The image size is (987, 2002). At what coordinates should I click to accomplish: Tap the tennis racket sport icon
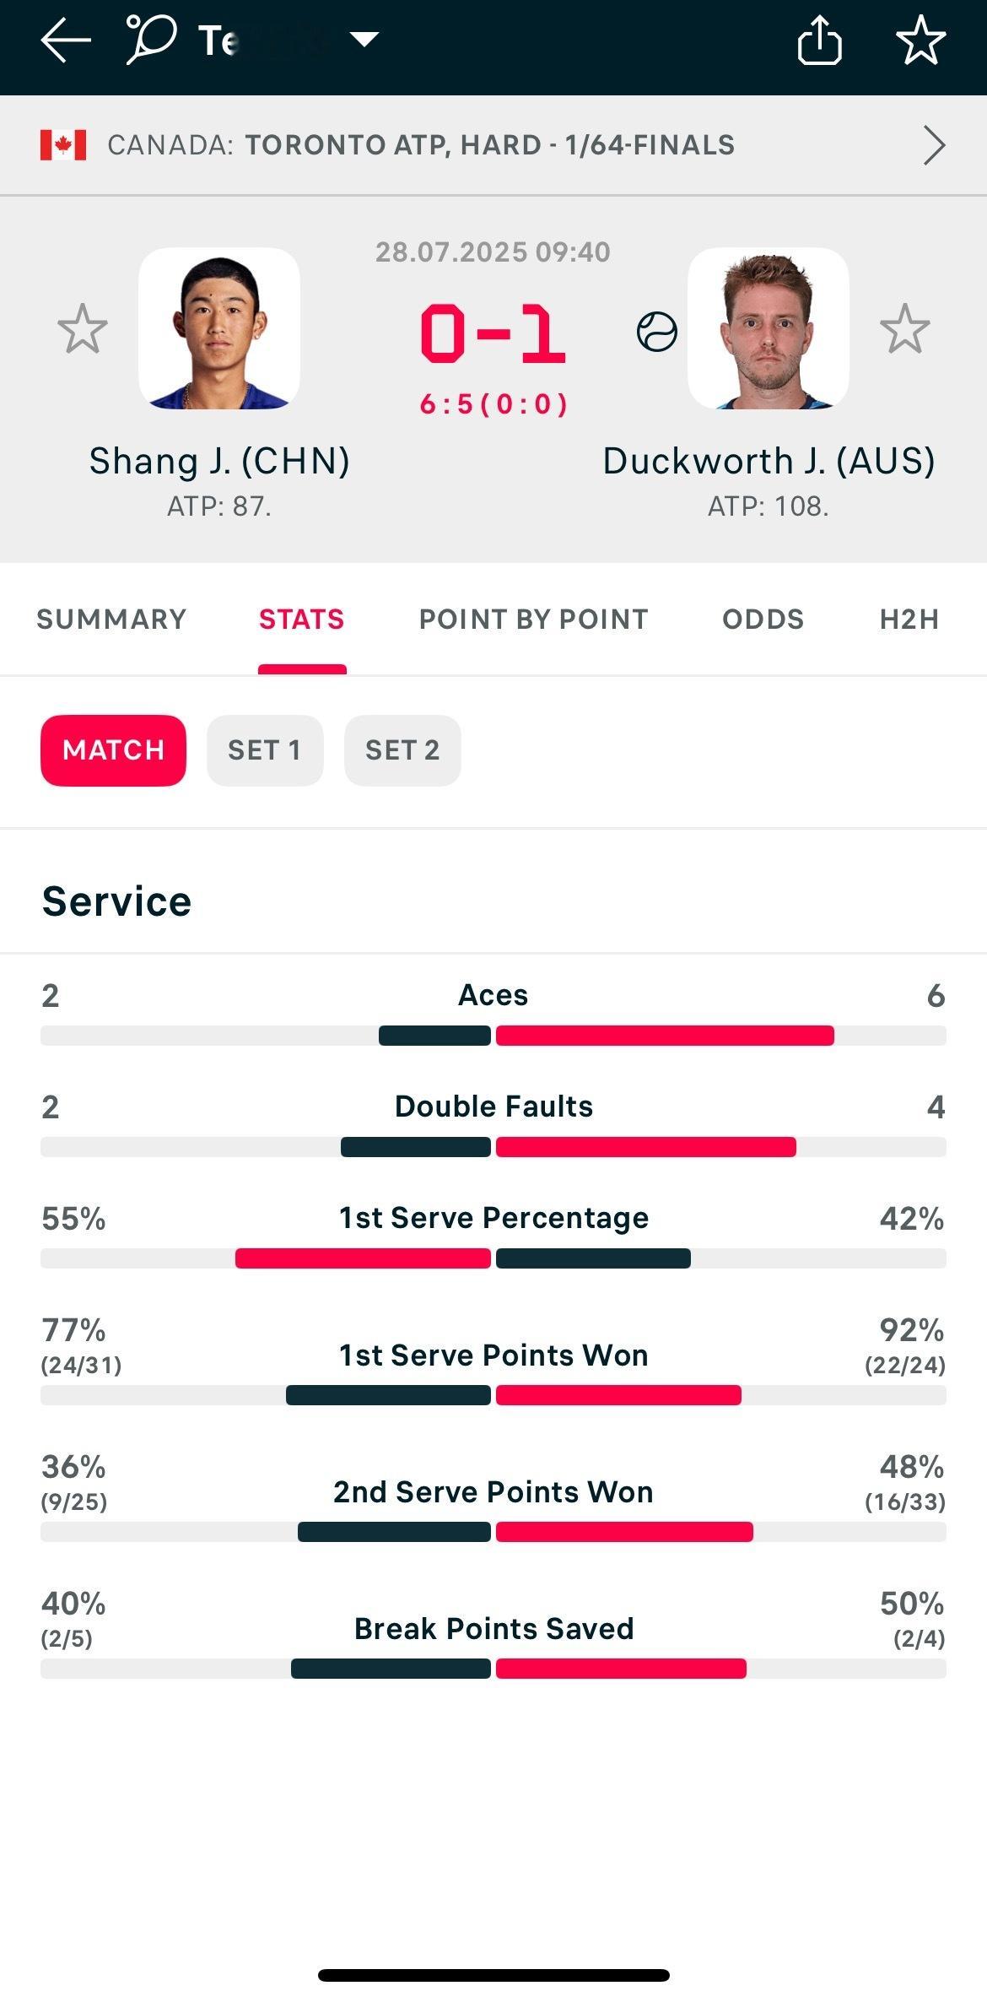tap(151, 39)
